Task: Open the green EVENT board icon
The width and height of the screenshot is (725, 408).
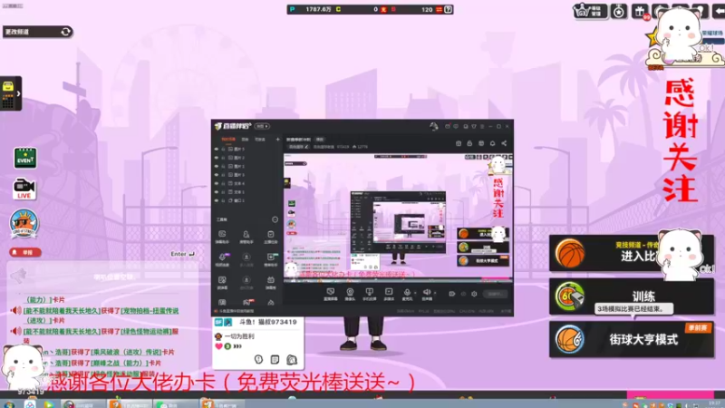Action: (x=25, y=158)
